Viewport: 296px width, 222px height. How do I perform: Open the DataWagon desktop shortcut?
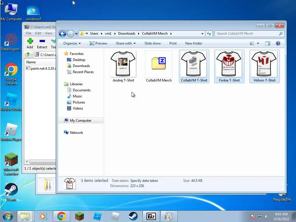point(11,42)
